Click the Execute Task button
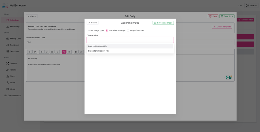 (246, 20)
